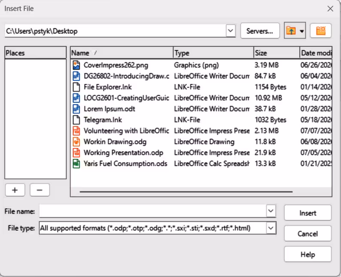Click the Places panel header
Screen dimensions: 341x277
(36, 53)
